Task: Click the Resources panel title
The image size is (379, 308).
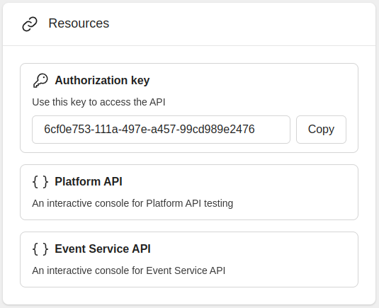Action: (x=79, y=23)
